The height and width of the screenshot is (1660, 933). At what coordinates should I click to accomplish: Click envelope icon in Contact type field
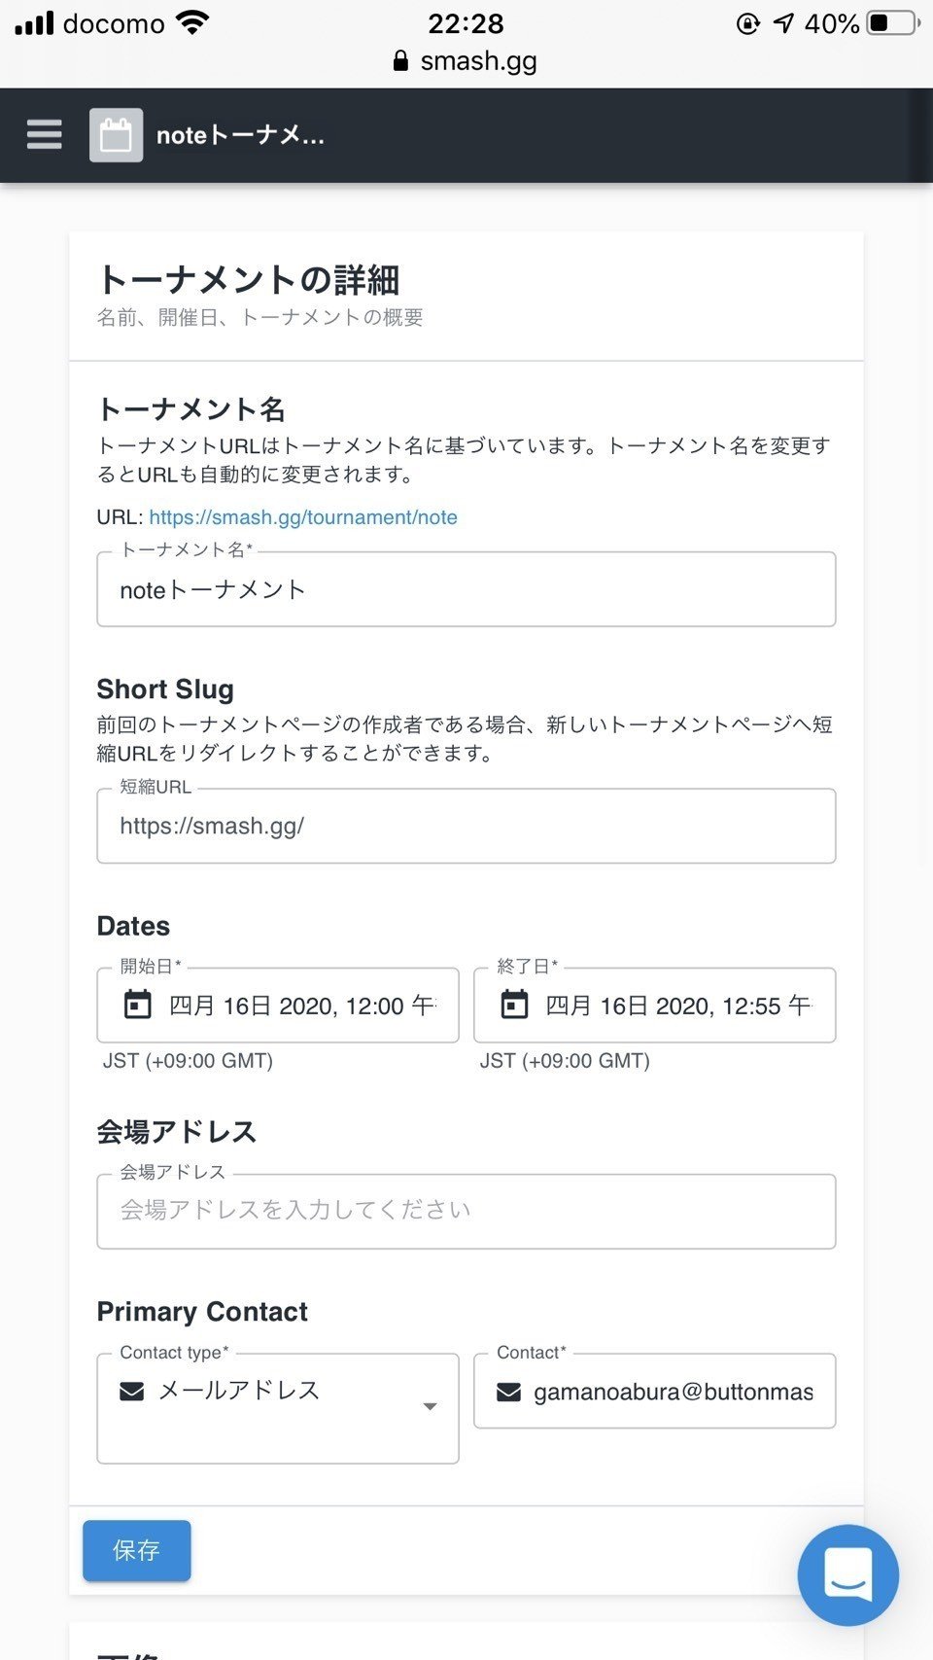(x=131, y=1392)
